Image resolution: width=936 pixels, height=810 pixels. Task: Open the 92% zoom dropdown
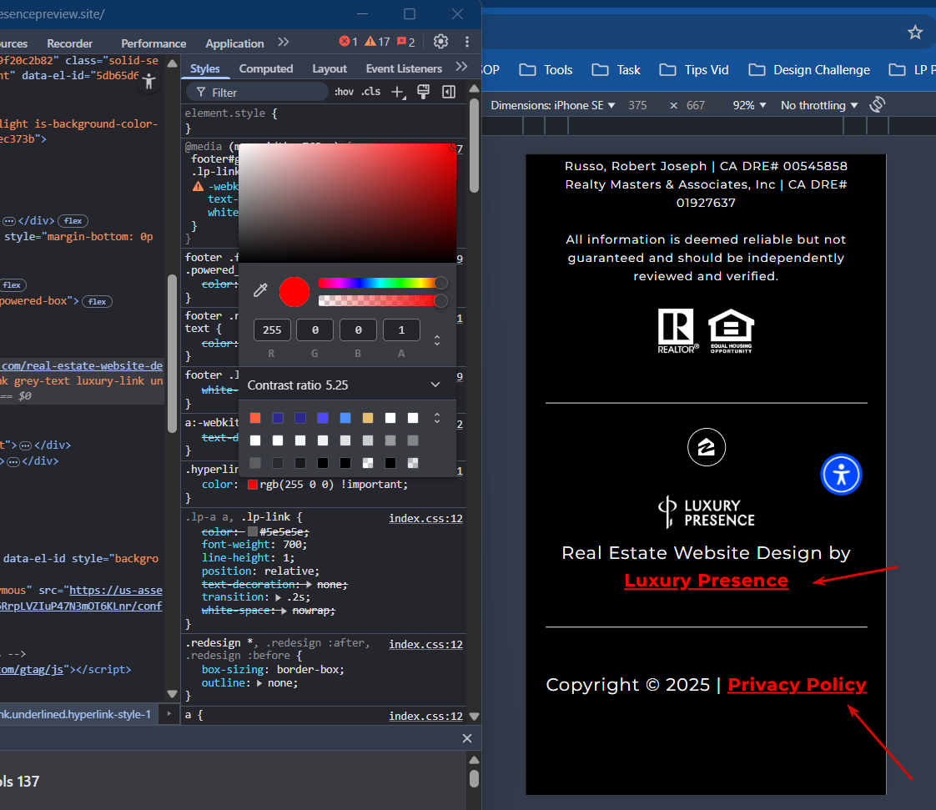(749, 105)
